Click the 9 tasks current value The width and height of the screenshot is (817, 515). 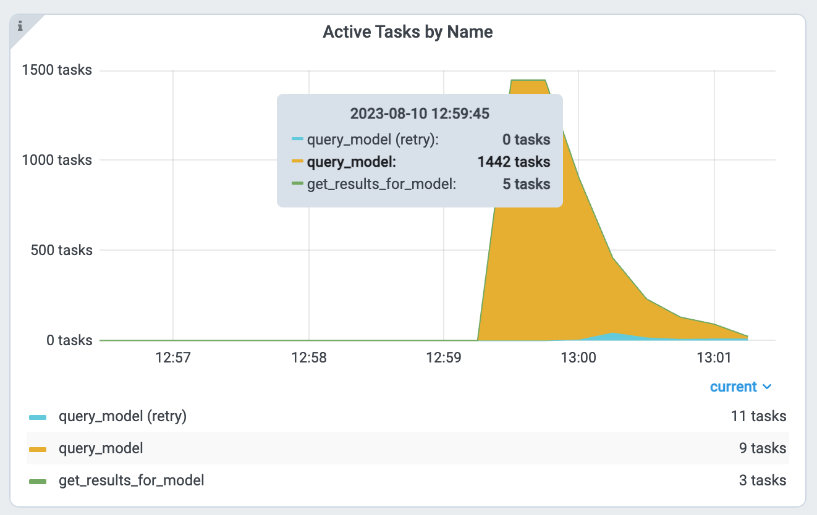point(763,448)
